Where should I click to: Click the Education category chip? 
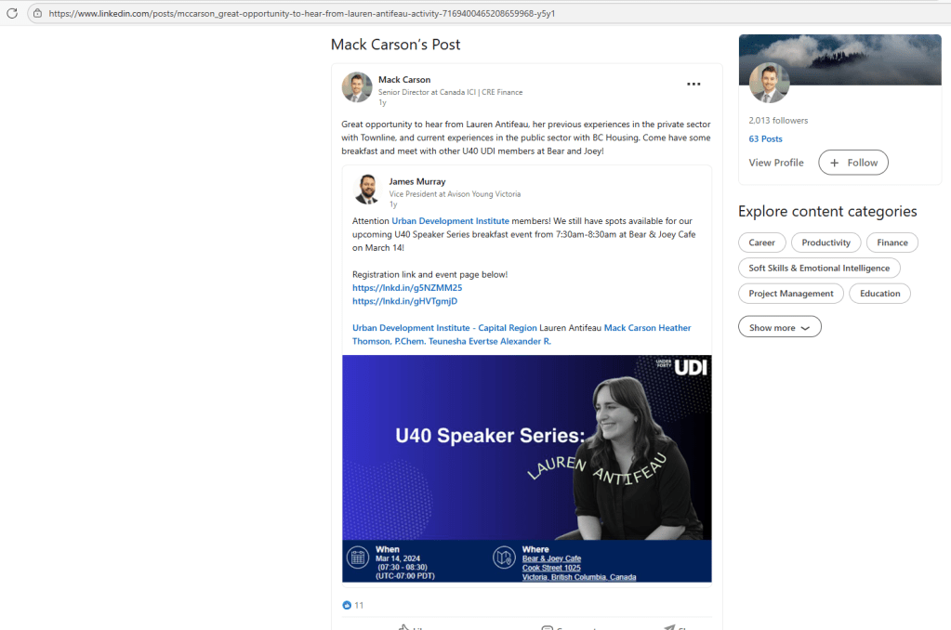(x=879, y=294)
